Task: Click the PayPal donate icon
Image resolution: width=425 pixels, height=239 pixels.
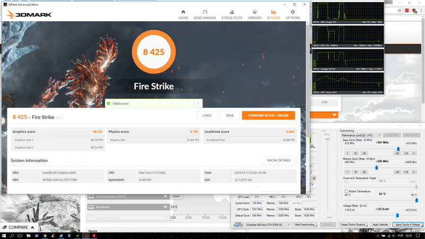Action: point(238,225)
